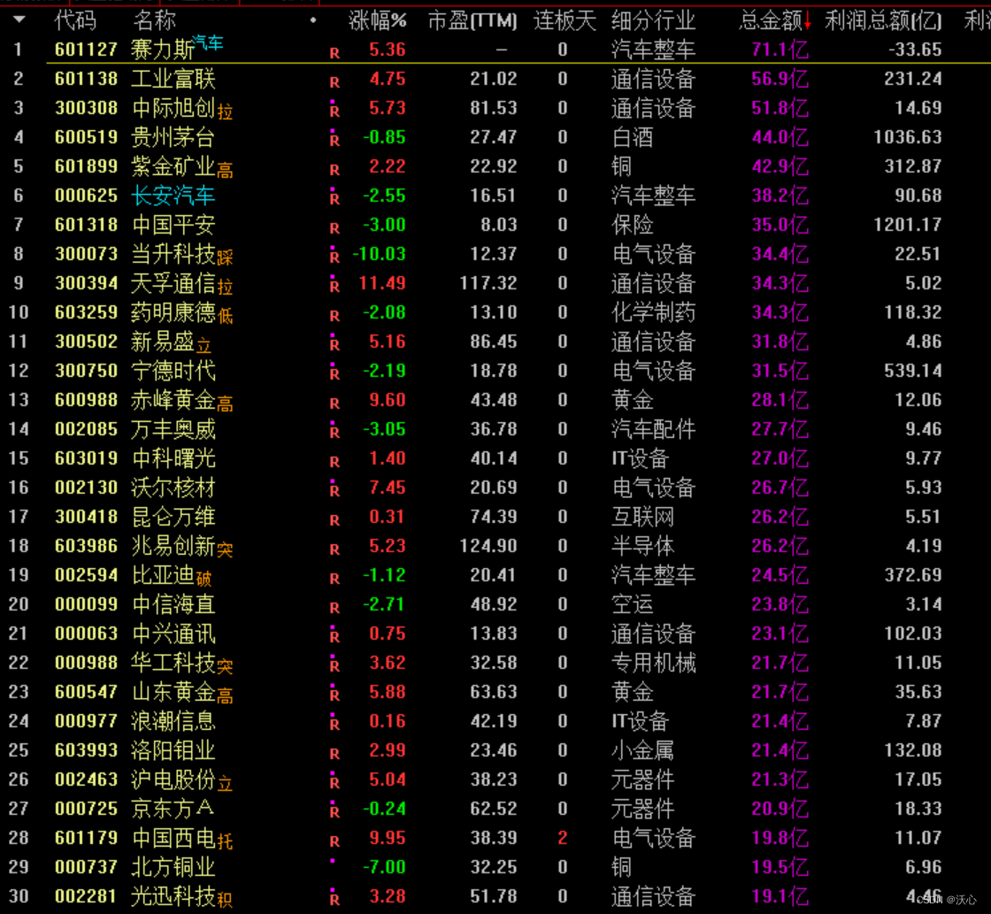Click the 突 tag next to 兆易创新
This screenshot has width=991, height=914.
[x=225, y=550]
